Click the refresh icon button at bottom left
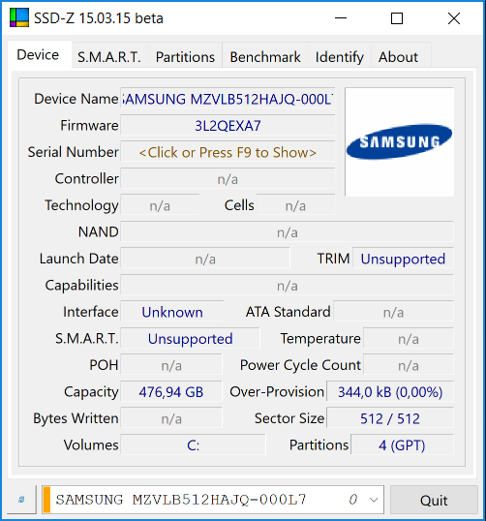The image size is (486, 521). (21, 500)
